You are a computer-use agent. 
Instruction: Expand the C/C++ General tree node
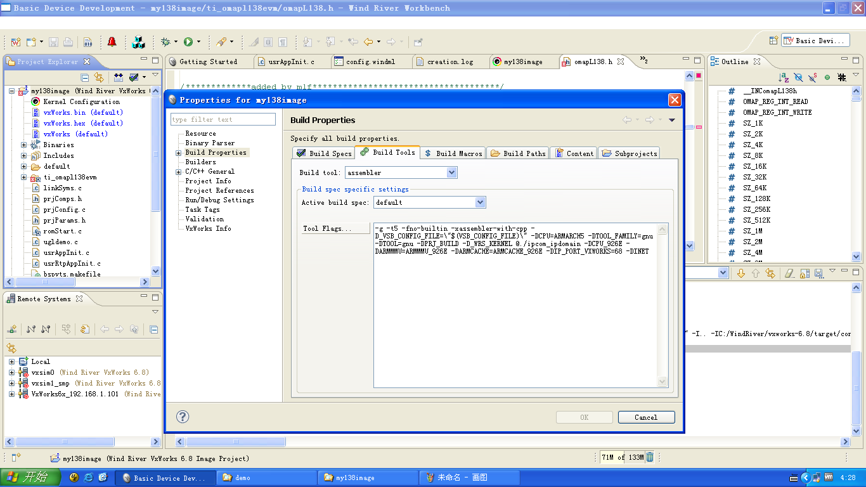[x=179, y=172]
